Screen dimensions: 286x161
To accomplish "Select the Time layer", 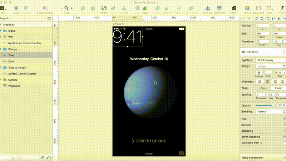I will point(26,55).
